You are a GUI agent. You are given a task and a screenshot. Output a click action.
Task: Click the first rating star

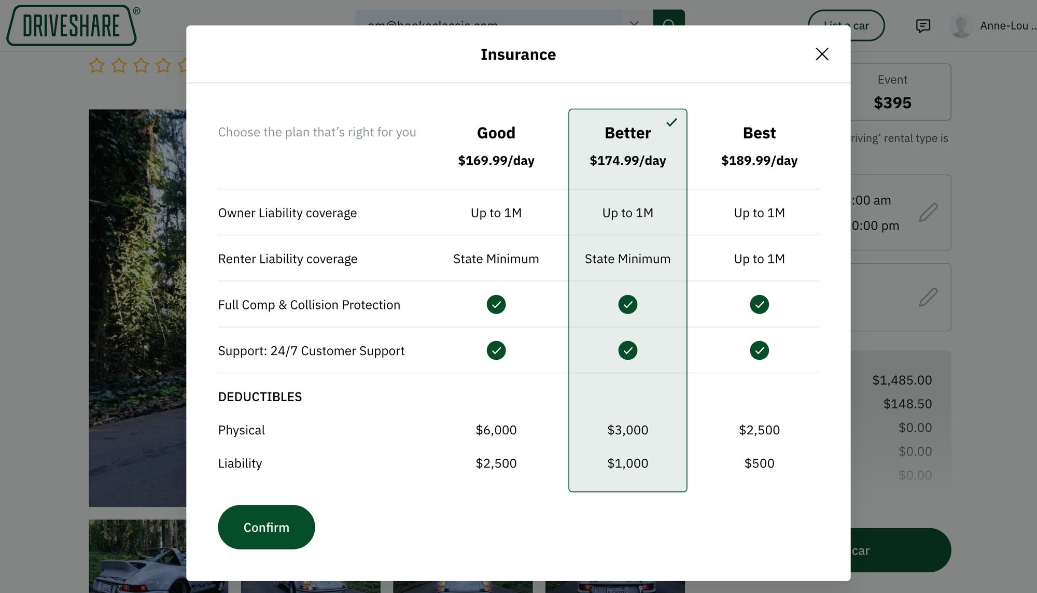[x=96, y=65]
